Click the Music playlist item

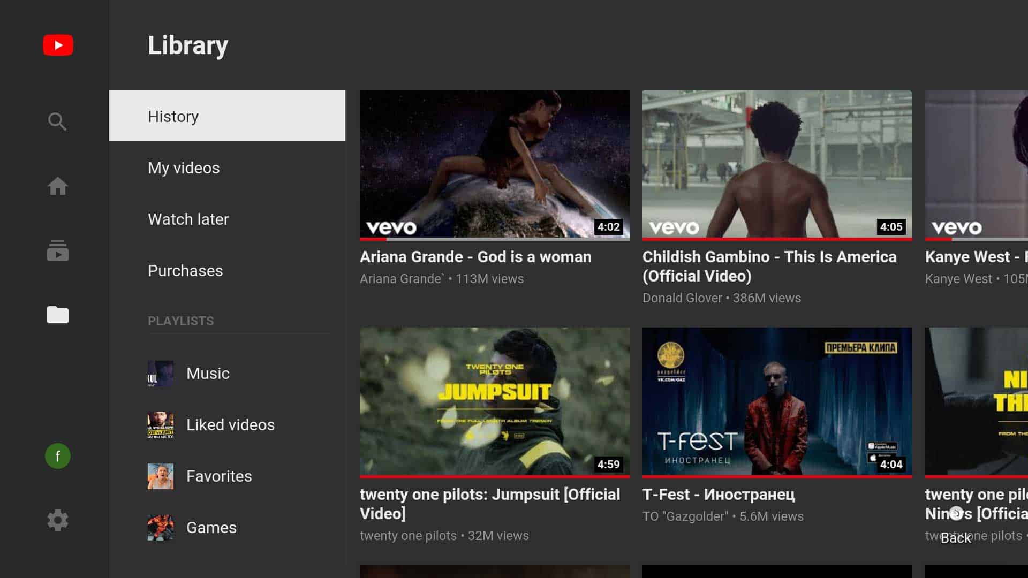pos(208,372)
